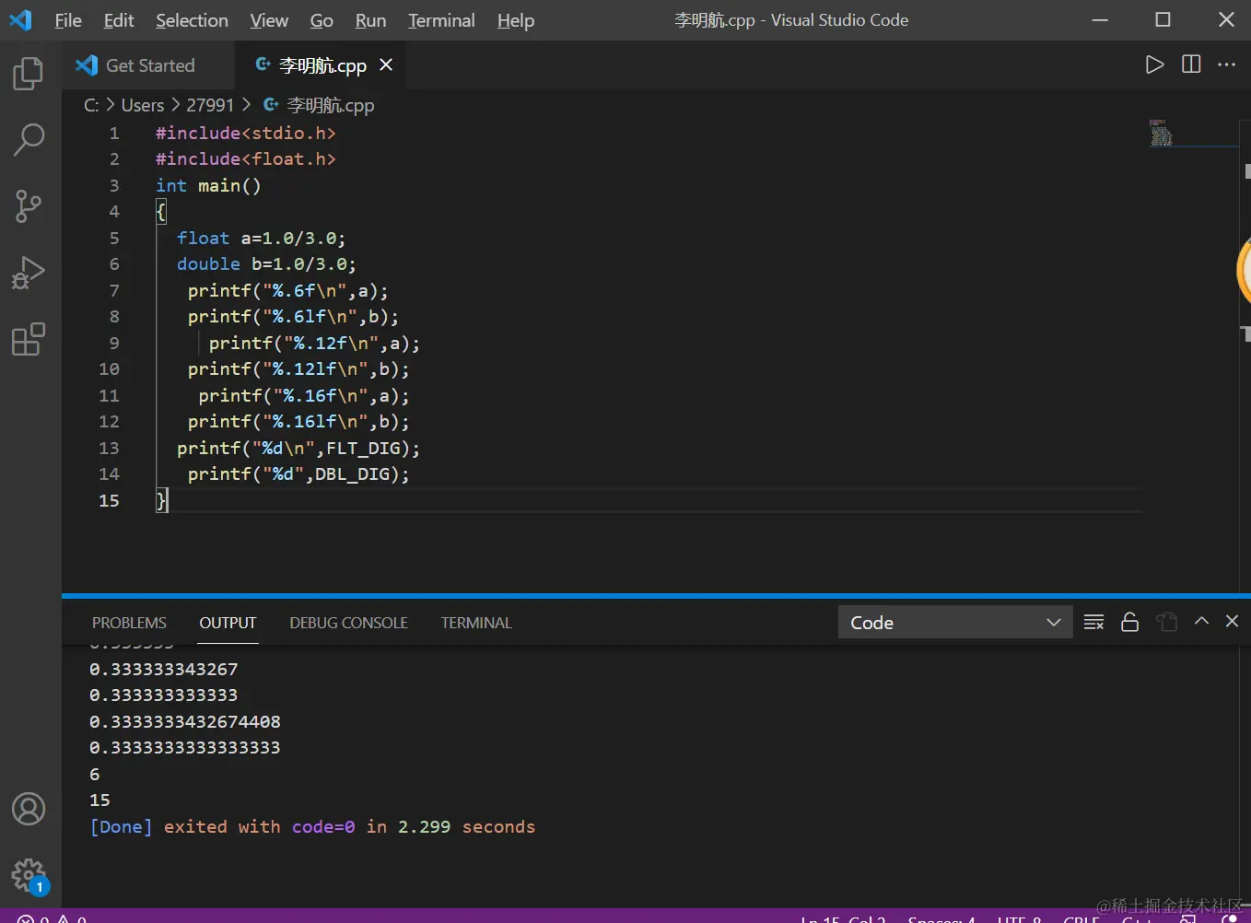Click the C: breadcrumb segment
The height and width of the screenshot is (923, 1251).
[x=91, y=105]
